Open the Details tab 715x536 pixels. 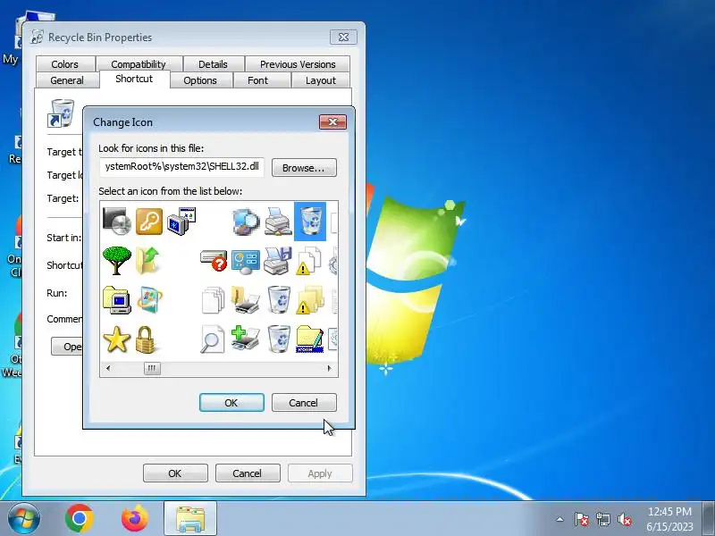pos(213,64)
